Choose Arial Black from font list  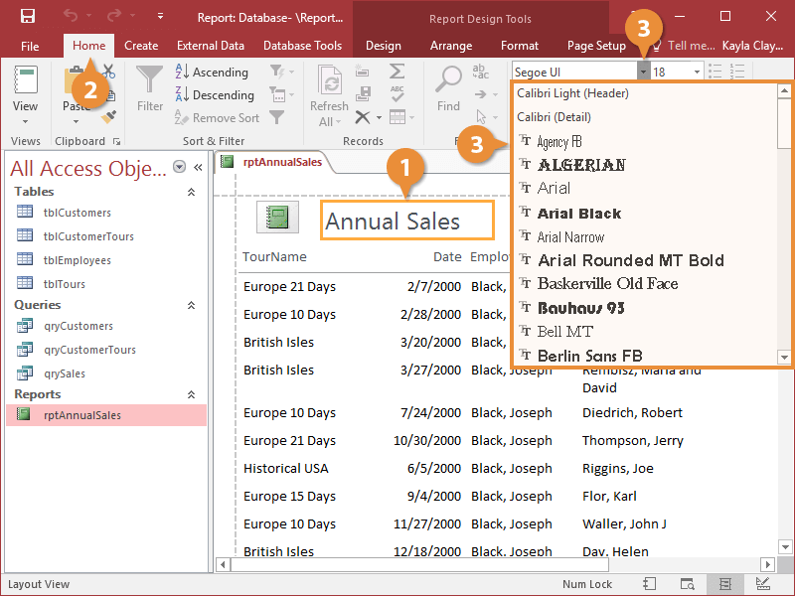(578, 213)
